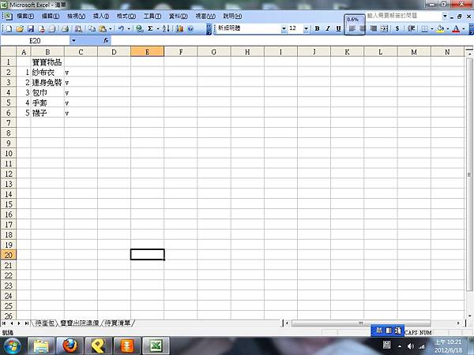Switch to the 待買清單 sheet tab
The image size is (474, 355).
118,323
